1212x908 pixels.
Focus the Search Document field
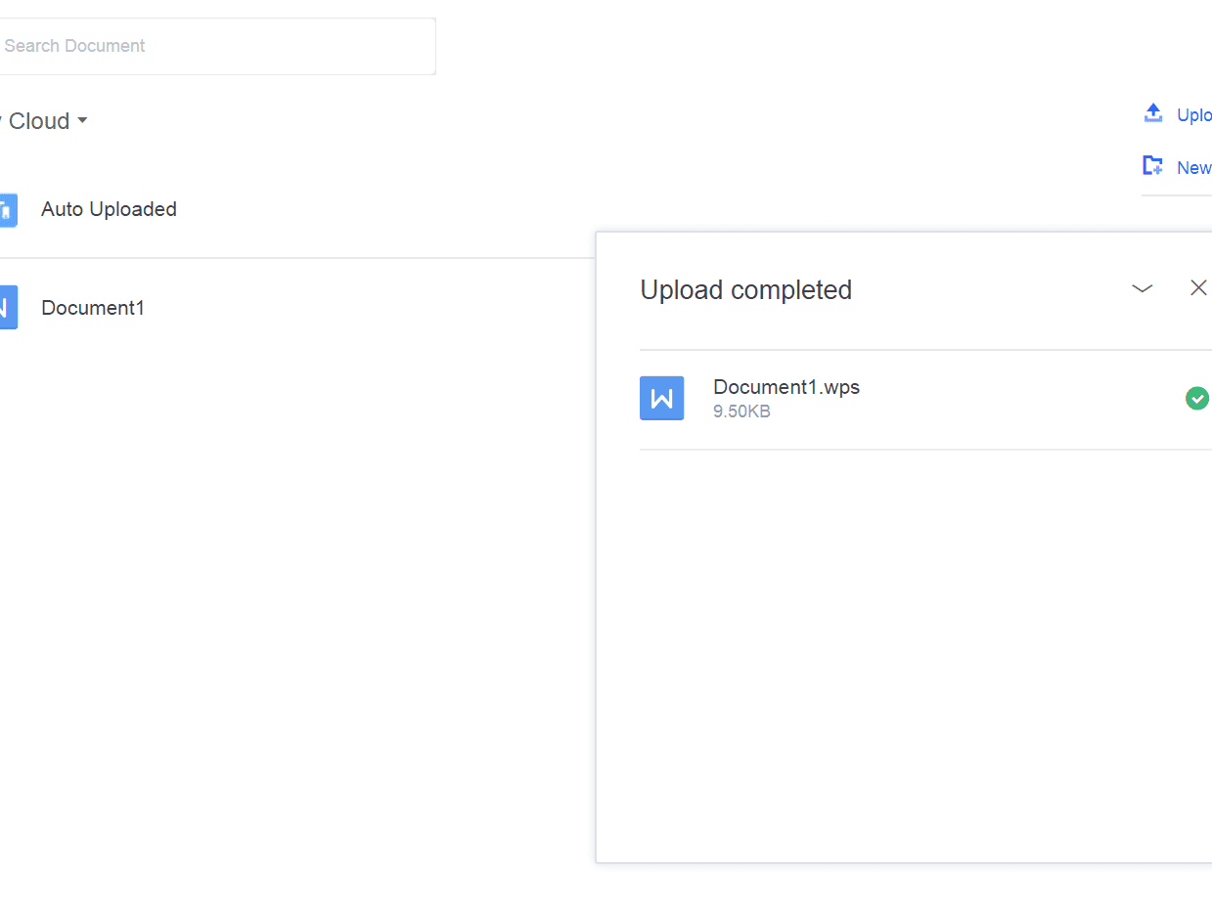click(x=215, y=46)
